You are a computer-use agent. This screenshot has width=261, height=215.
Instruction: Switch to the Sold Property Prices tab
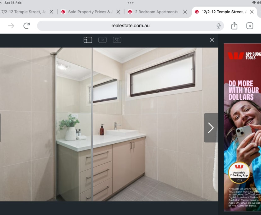click(x=88, y=12)
